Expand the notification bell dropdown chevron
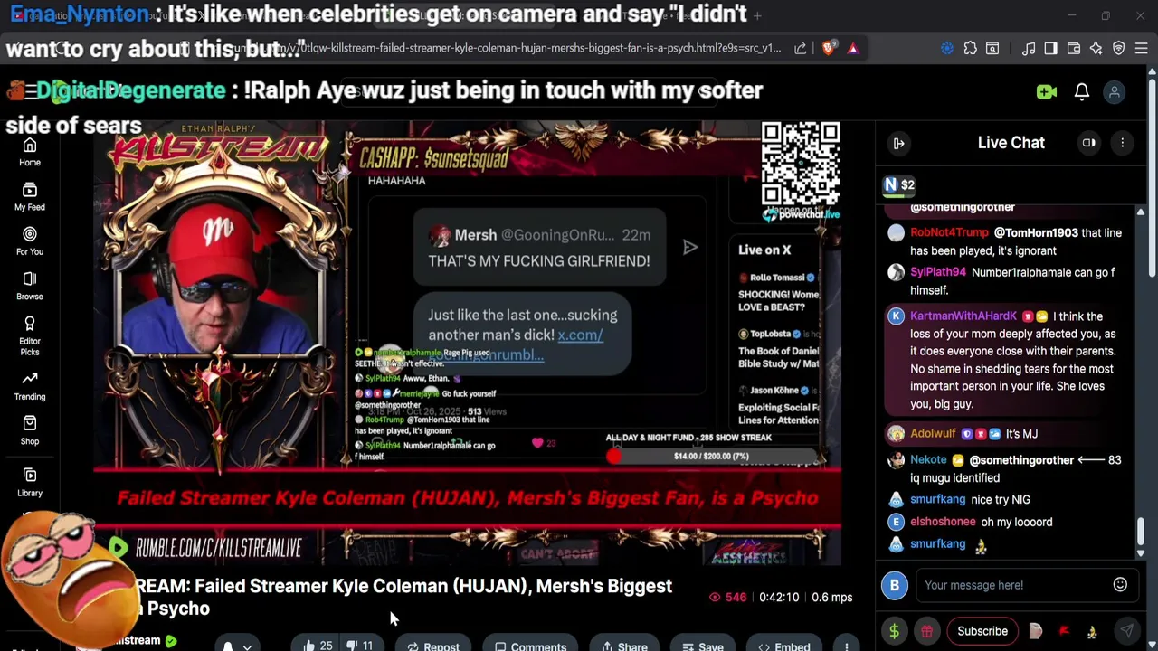Viewport: 1158px width, 651px height. [246, 647]
